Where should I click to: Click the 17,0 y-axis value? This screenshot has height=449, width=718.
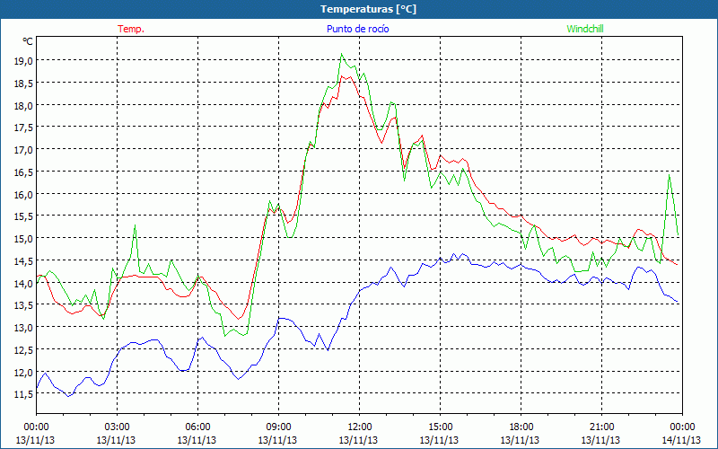click(23, 149)
